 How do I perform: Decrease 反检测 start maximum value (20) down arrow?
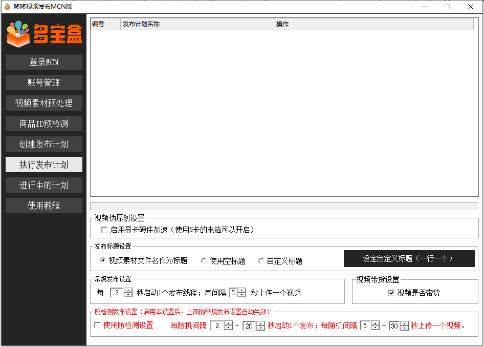click(x=261, y=328)
